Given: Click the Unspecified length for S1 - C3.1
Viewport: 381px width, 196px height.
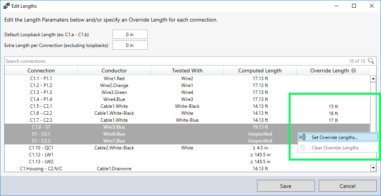Looking at the screenshot, I should 260,134.
